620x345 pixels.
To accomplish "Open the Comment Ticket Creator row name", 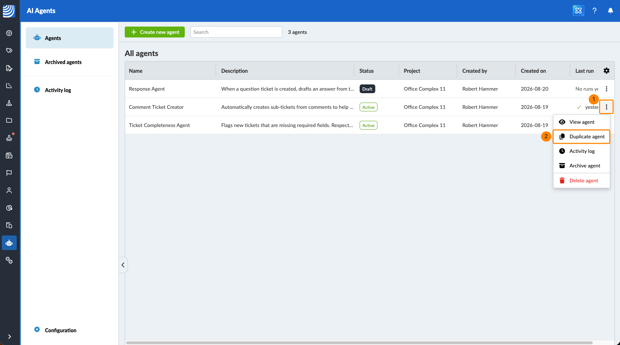I will tap(156, 107).
